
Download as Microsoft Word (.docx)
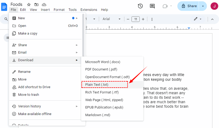112,62
